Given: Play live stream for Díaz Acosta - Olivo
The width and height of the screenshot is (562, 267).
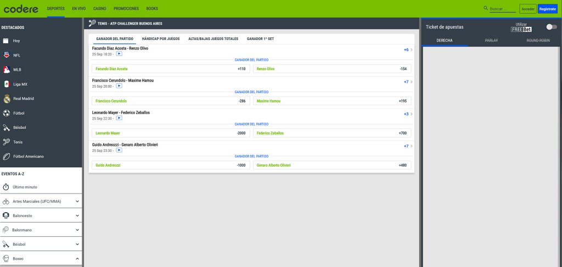Looking at the screenshot, I should pyautogui.click(x=119, y=54).
